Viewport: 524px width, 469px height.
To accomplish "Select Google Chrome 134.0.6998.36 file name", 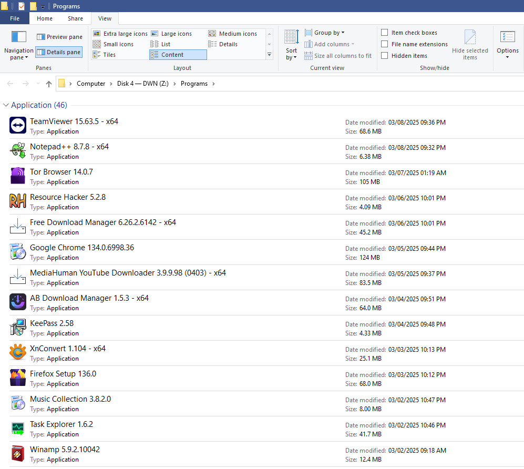I will point(82,247).
